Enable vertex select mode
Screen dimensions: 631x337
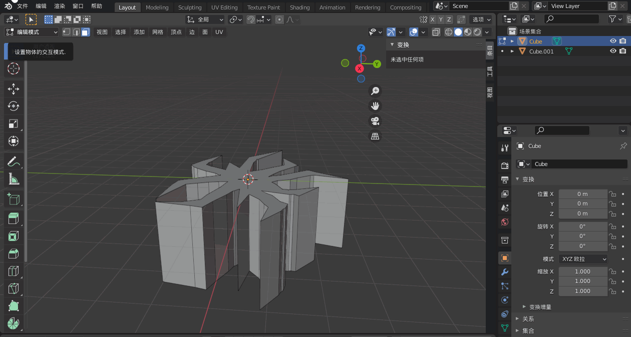click(x=67, y=32)
